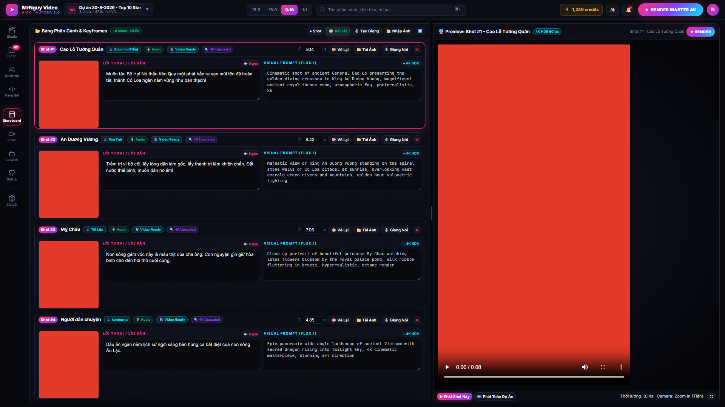The image size is (725, 407).
Task: Click 4K Upscaled tag on Shot #3
Action: pos(182,230)
